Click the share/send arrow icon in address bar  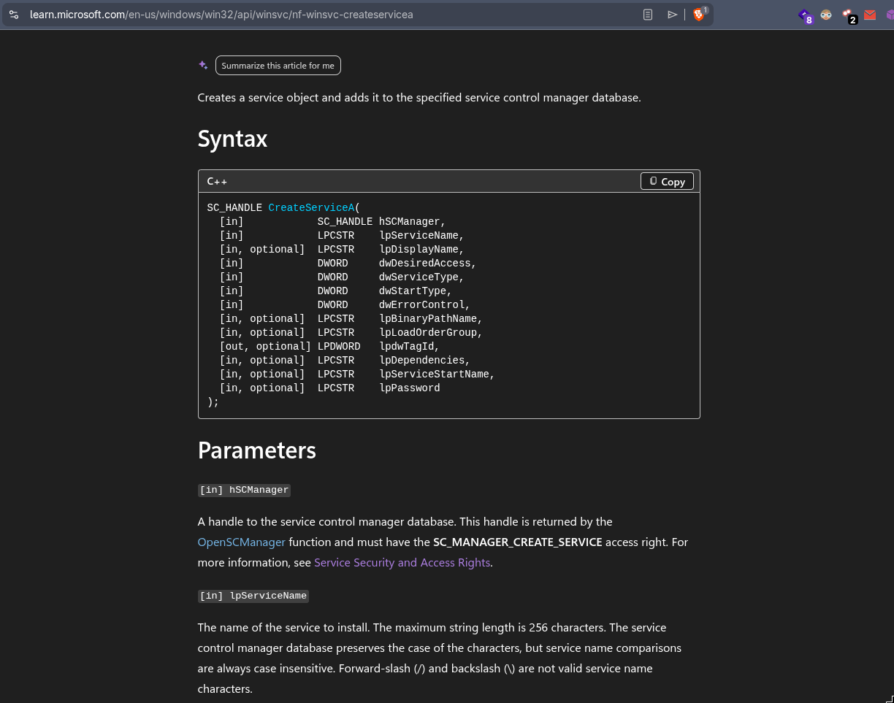673,15
